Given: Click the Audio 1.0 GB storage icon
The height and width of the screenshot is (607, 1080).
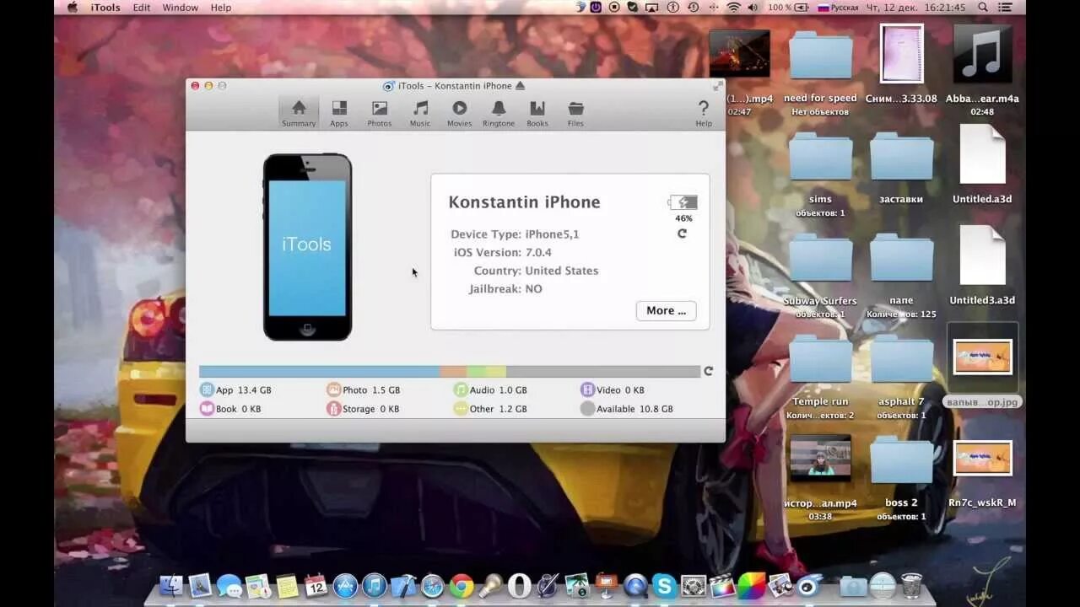Looking at the screenshot, I should [461, 389].
